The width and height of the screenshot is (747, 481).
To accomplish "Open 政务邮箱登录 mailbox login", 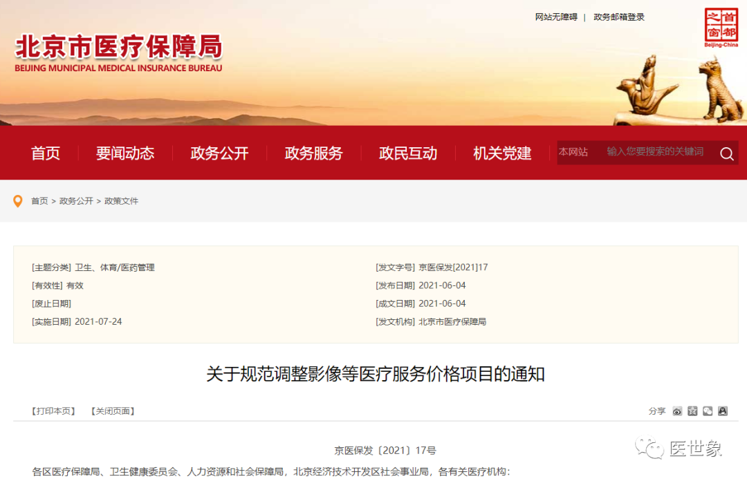I will 620,17.
